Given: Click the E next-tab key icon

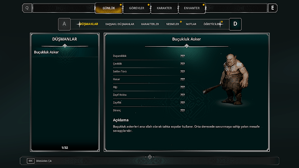Looking at the screenshot, I should click(272, 8).
